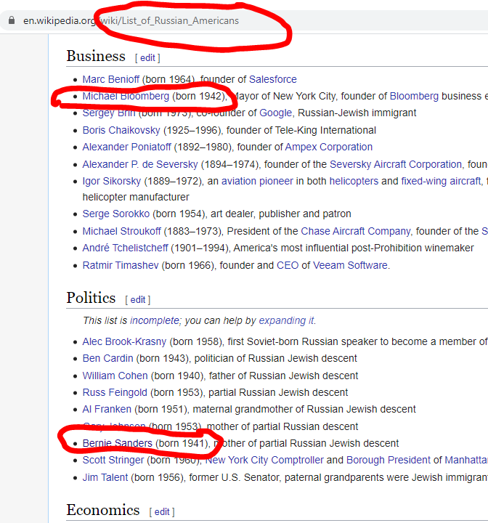This screenshot has height=523, width=488.
Task: Open Chase Aircraft Company link
Action: [x=356, y=231]
